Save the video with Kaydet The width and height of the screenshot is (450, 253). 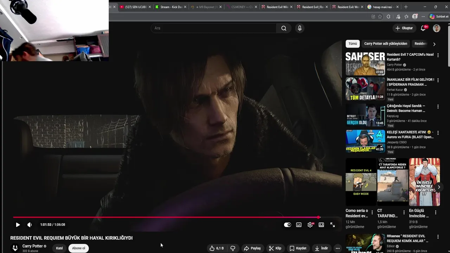pyautogui.click(x=298, y=248)
